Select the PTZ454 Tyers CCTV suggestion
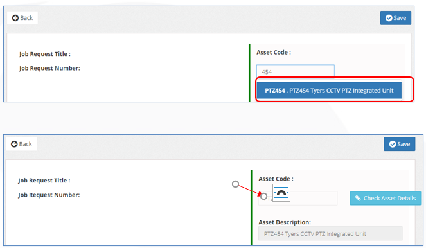The width and height of the screenshot is (426, 248). (329, 91)
